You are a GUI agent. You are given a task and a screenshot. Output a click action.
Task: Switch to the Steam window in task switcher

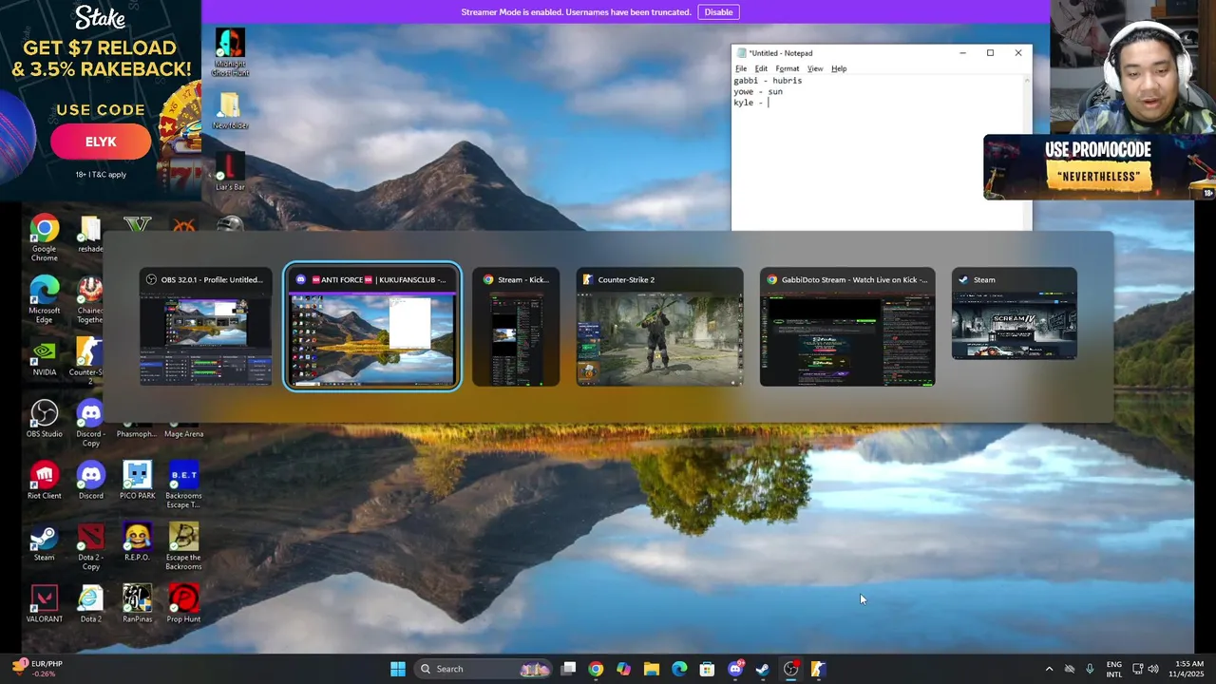[x=1014, y=314]
